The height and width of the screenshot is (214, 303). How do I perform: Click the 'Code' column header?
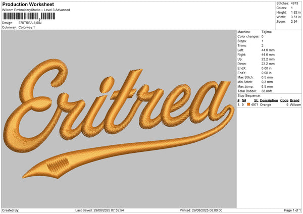point(284,100)
